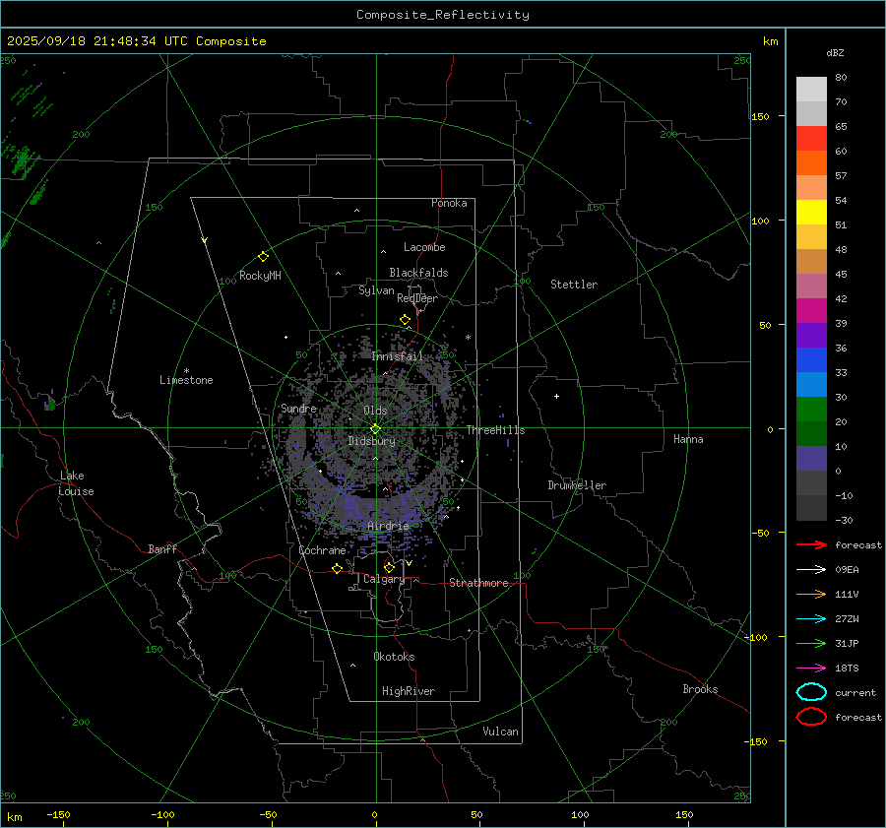Click the UTC Composite timestamp text
The image size is (886, 828).
137,41
